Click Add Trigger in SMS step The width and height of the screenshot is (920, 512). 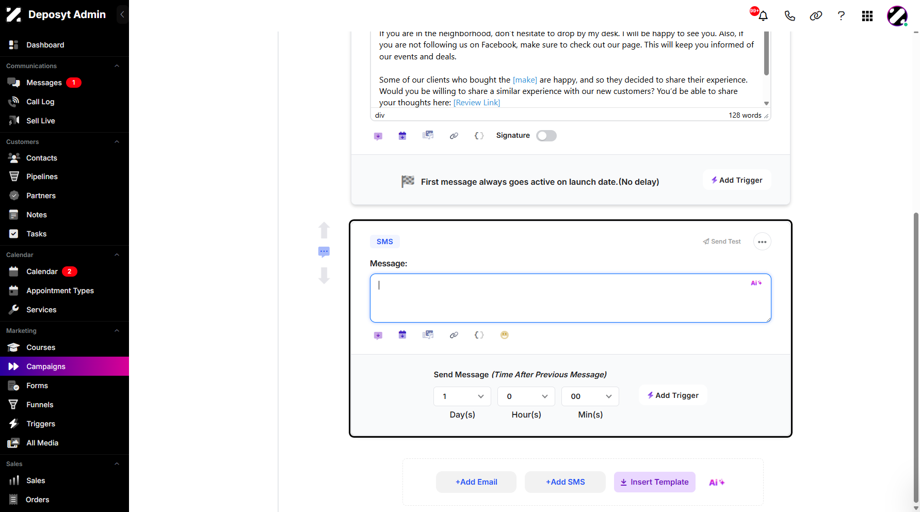(x=673, y=395)
